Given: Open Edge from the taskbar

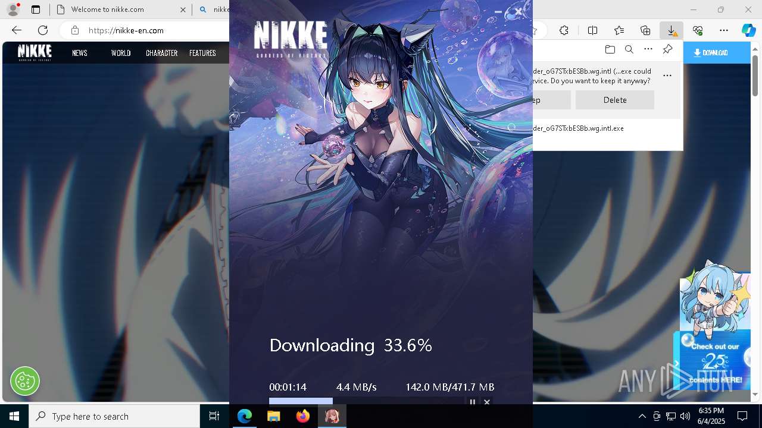Looking at the screenshot, I should coord(245,416).
